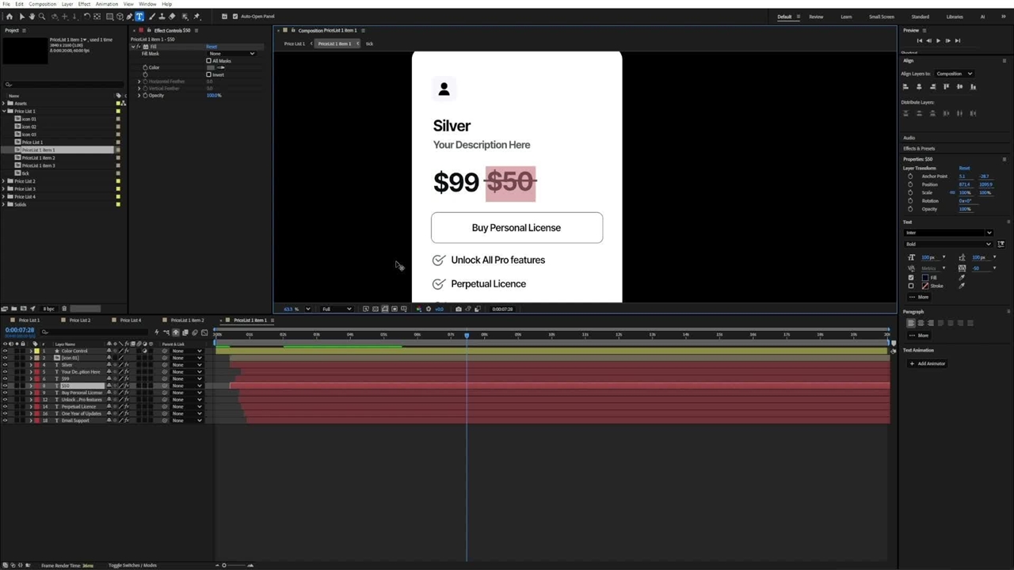Open the Composition menu
Image resolution: width=1014 pixels, height=570 pixels.
43,4
